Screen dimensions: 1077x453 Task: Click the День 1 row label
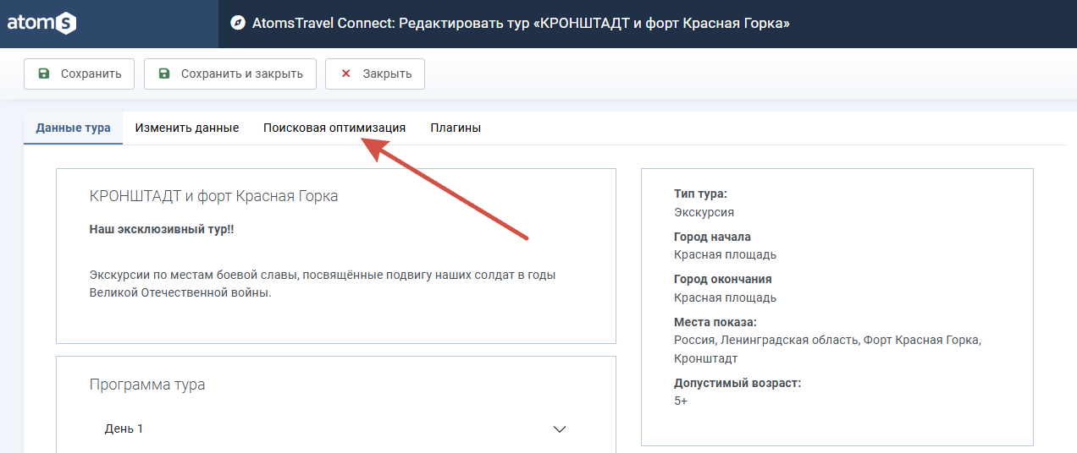click(124, 428)
